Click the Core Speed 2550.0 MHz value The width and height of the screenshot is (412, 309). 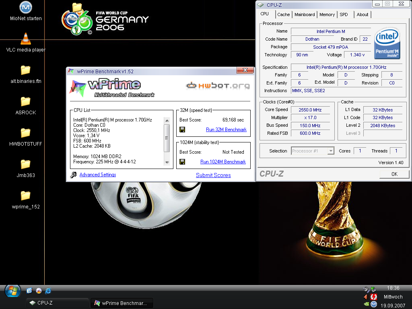tap(310, 110)
